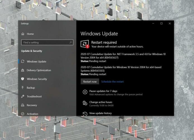
Task: Minimize the Settings window
Action: (153, 23)
